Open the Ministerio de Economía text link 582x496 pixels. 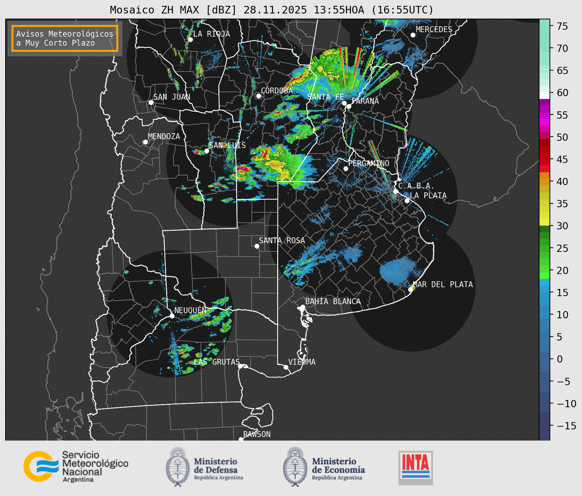[338, 468]
